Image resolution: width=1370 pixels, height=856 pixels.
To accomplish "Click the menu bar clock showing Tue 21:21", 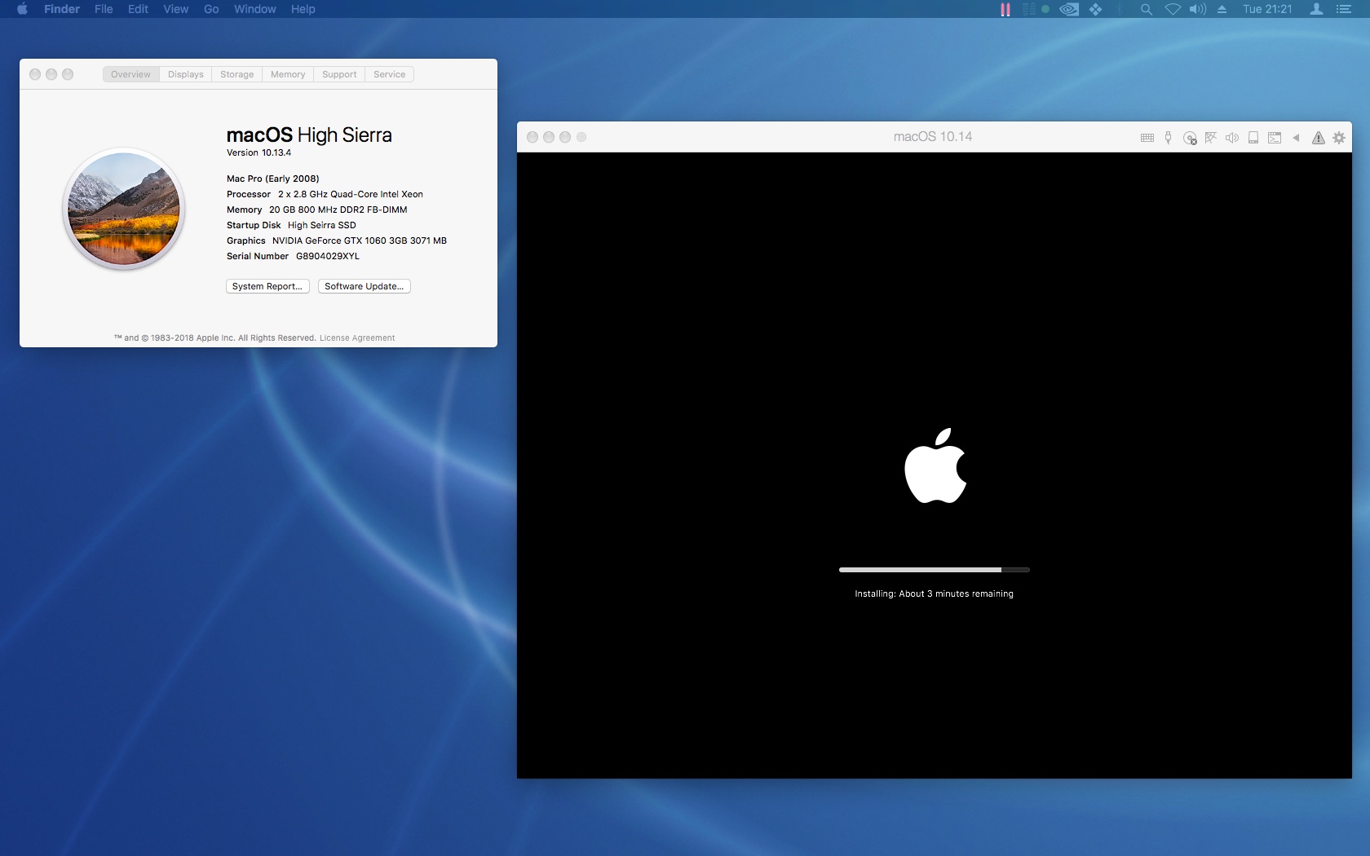I will [x=1267, y=9].
